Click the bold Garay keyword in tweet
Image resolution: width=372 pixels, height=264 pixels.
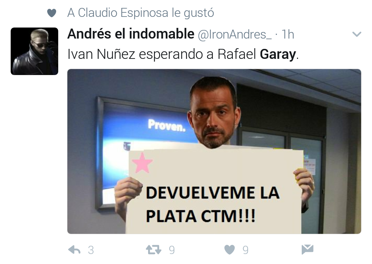point(278,54)
